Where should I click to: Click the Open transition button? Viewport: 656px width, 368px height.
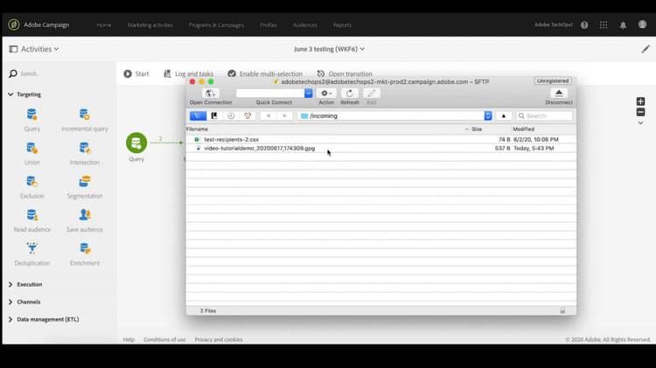345,73
